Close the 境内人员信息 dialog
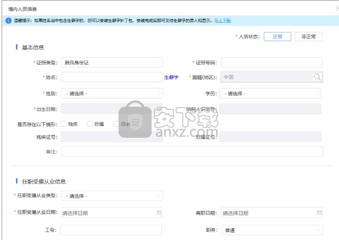339x240 pixels. 338,8
